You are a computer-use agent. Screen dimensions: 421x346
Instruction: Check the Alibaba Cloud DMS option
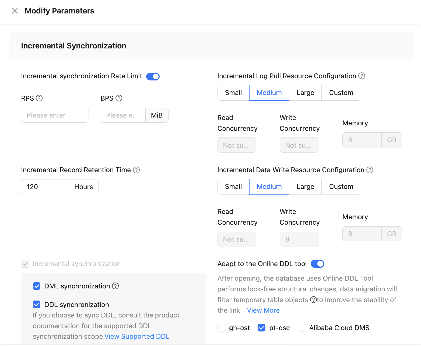(301, 328)
